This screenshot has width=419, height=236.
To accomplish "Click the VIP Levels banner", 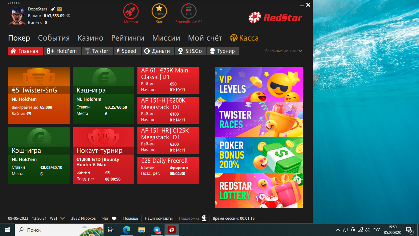I will tap(259, 84).
